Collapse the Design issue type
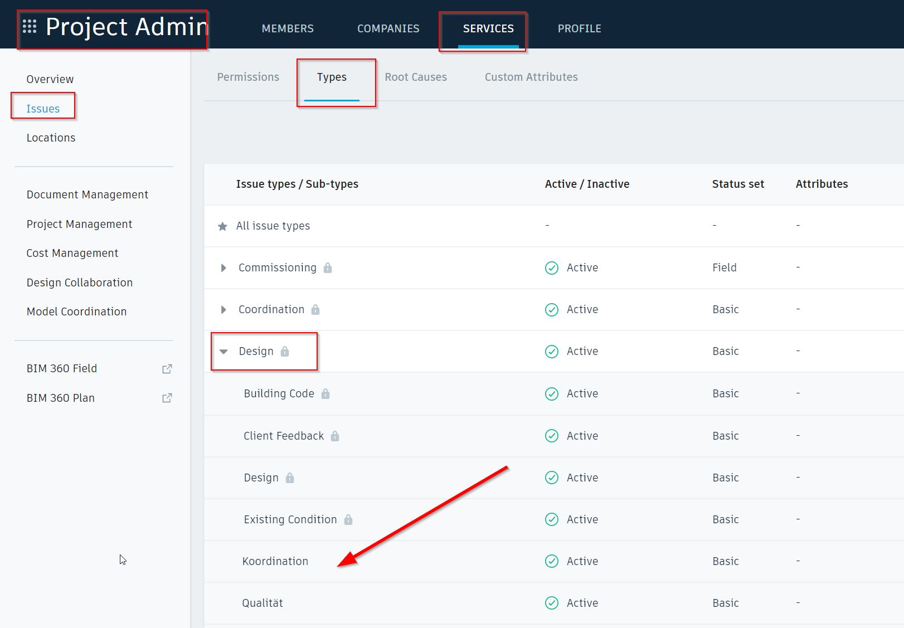 click(224, 351)
